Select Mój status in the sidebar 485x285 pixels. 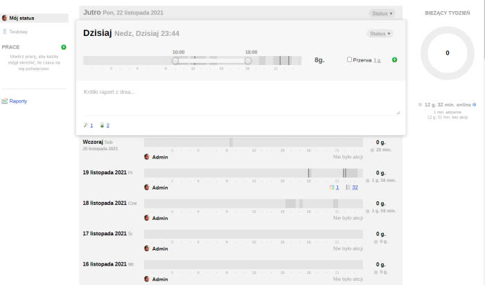pyautogui.click(x=22, y=18)
